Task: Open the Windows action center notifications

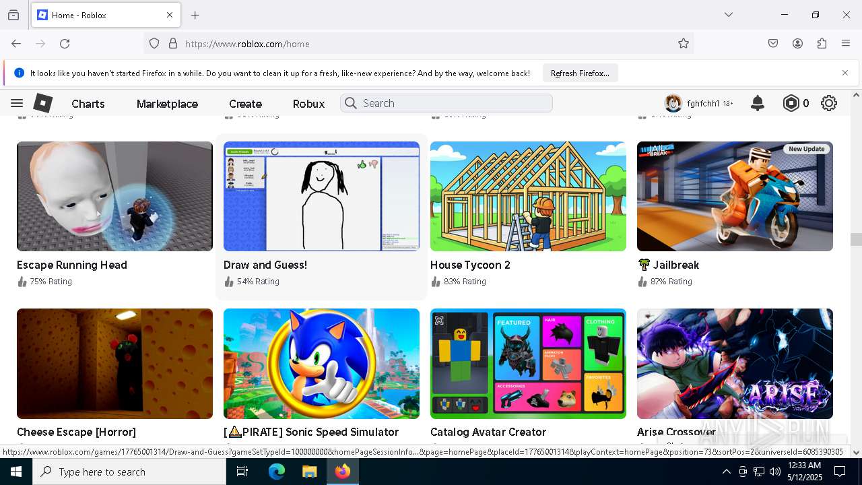Action: pyautogui.click(x=840, y=472)
